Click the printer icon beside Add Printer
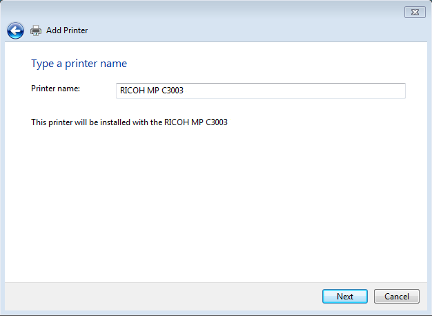The height and width of the screenshot is (316, 432). pyautogui.click(x=36, y=30)
